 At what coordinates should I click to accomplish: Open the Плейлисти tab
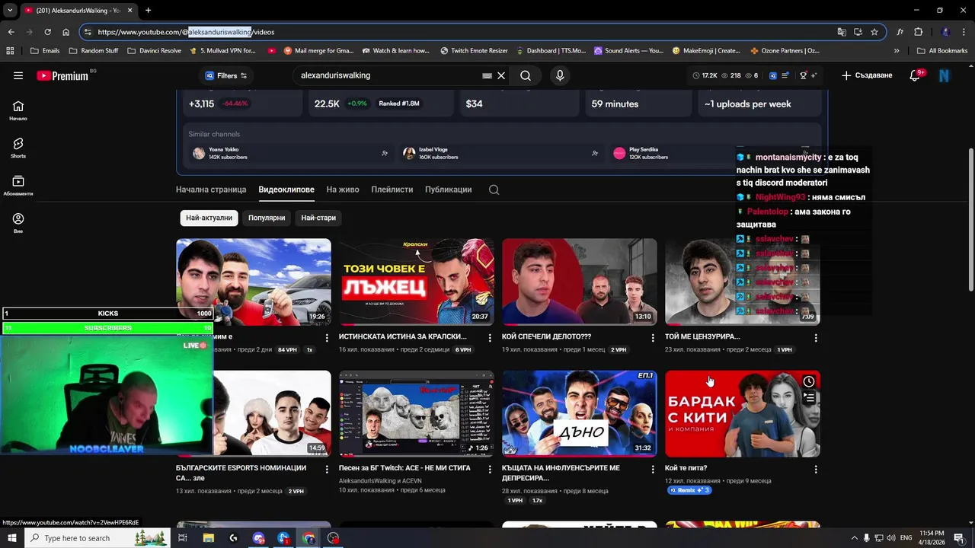point(392,190)
